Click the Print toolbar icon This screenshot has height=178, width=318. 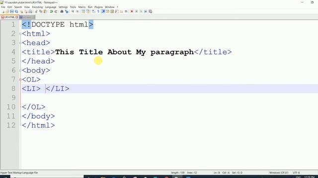coord(30,11)
